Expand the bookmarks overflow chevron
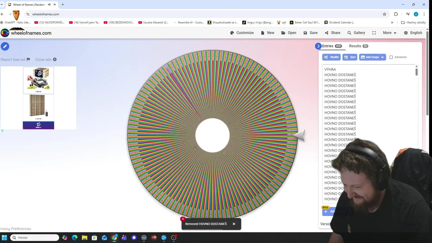 [x=392, y=23]
